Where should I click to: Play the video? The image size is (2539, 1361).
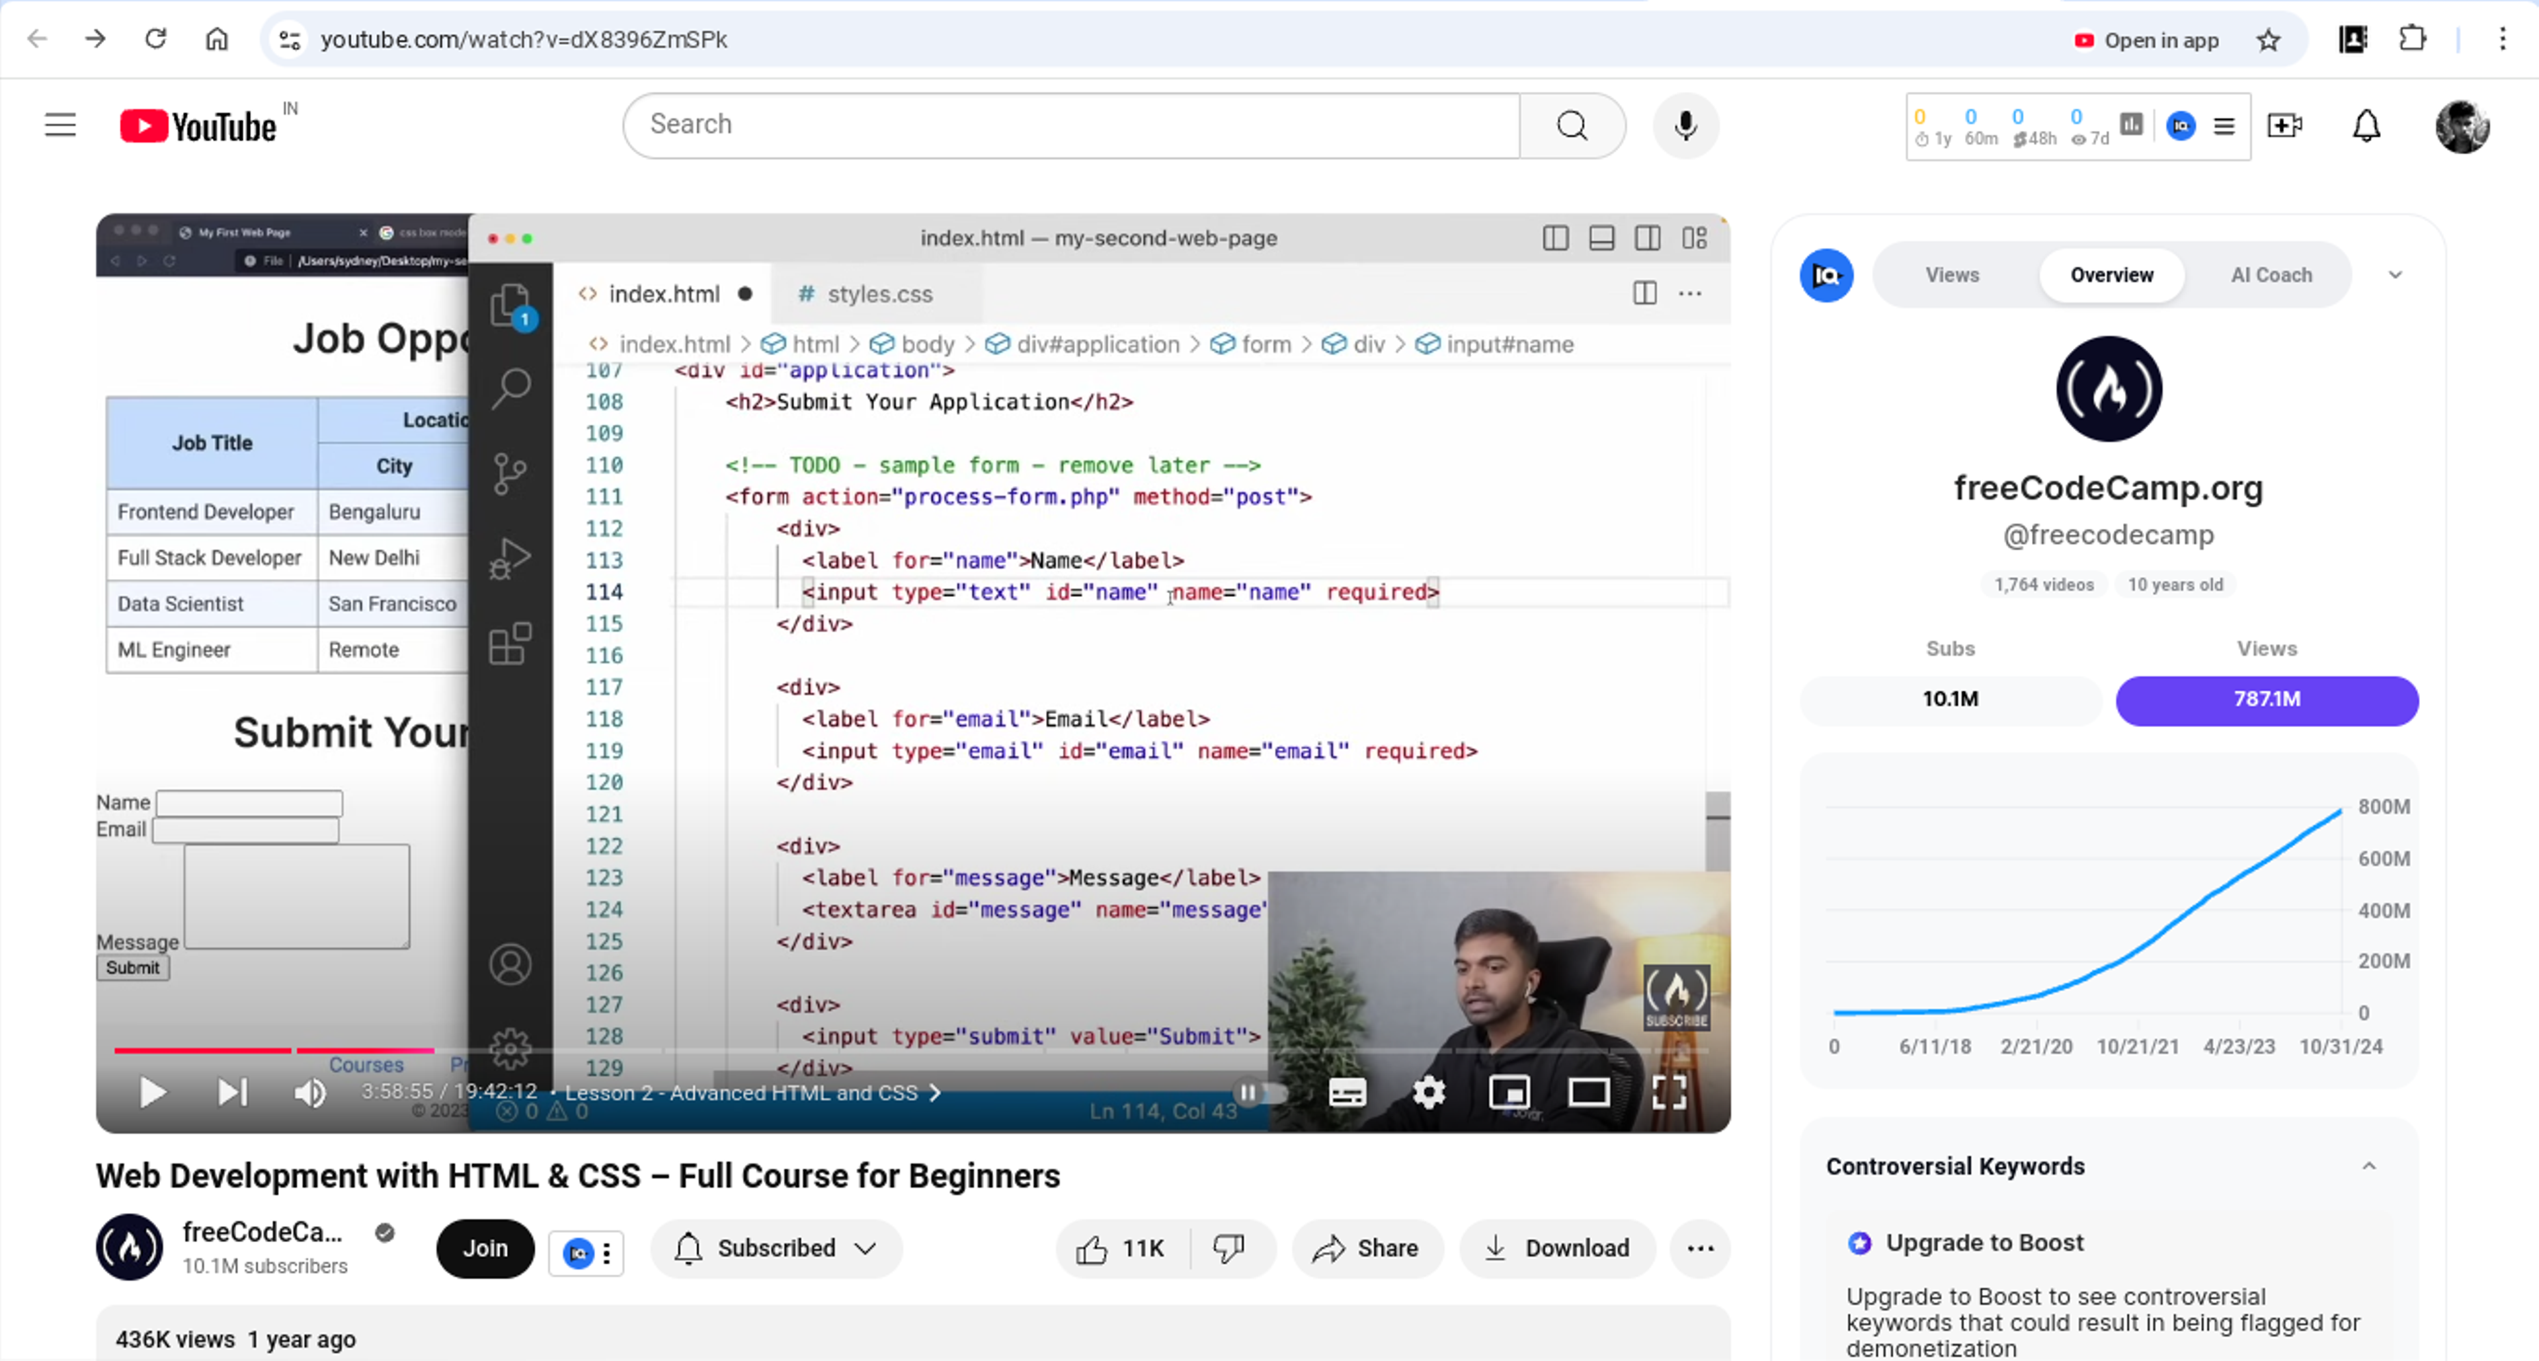(x=152, y=1092)
